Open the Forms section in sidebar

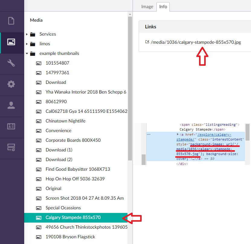(11, 147)
